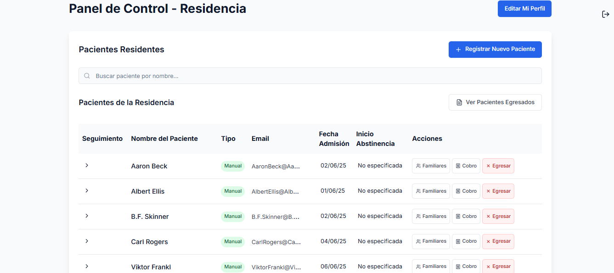Select patient name Albert Ellis
This screenshot has width=614, height=273.
point(148,191)
